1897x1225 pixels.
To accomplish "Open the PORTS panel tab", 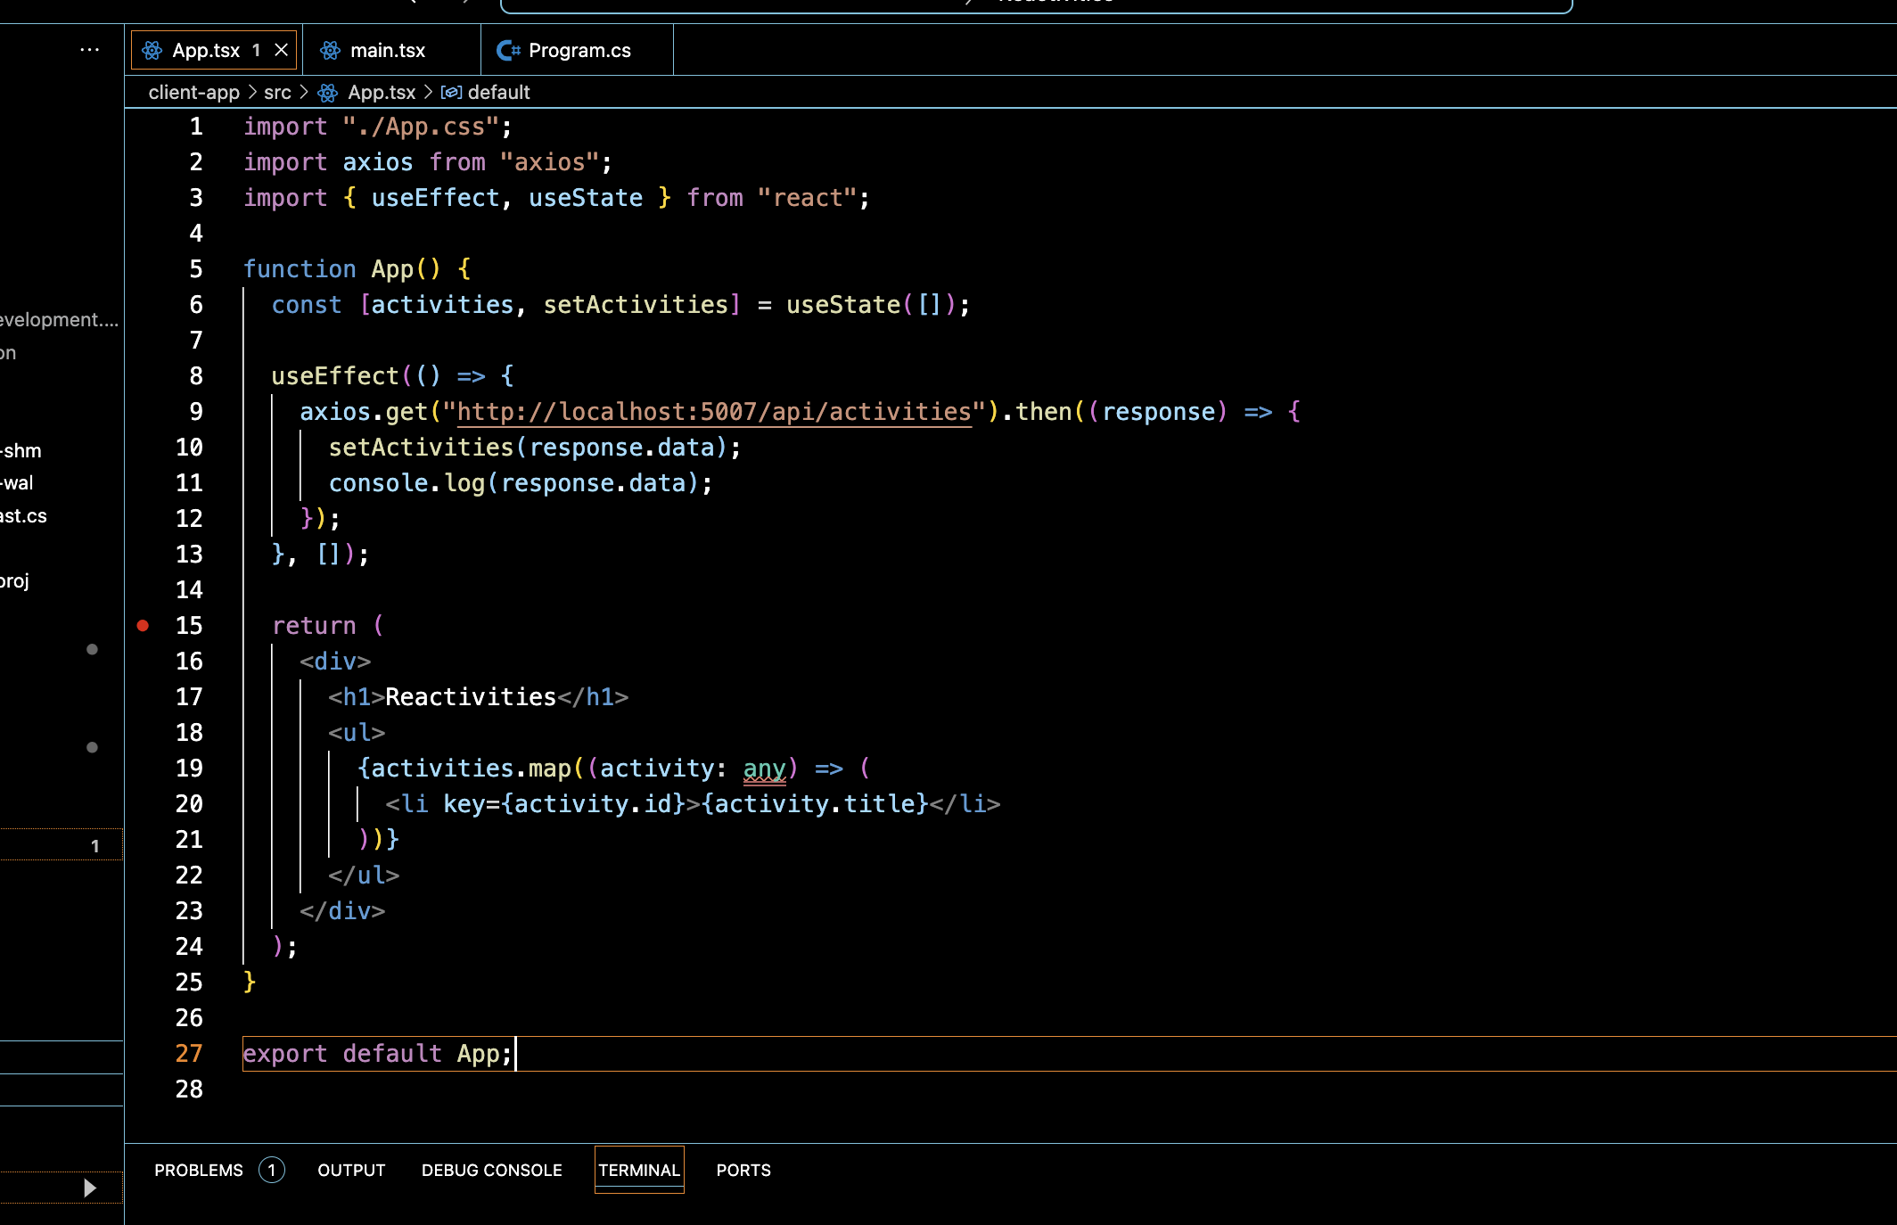I will point(743,1170).
